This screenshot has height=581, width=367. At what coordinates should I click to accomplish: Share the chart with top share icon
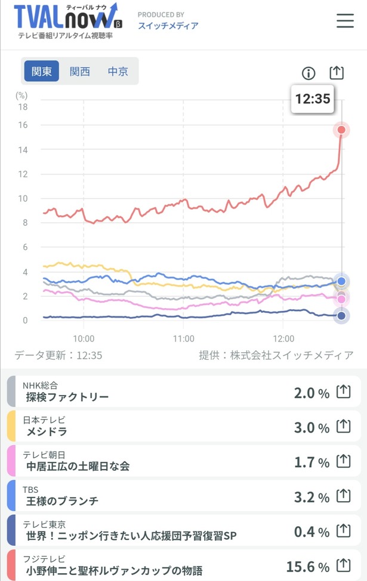337,73
